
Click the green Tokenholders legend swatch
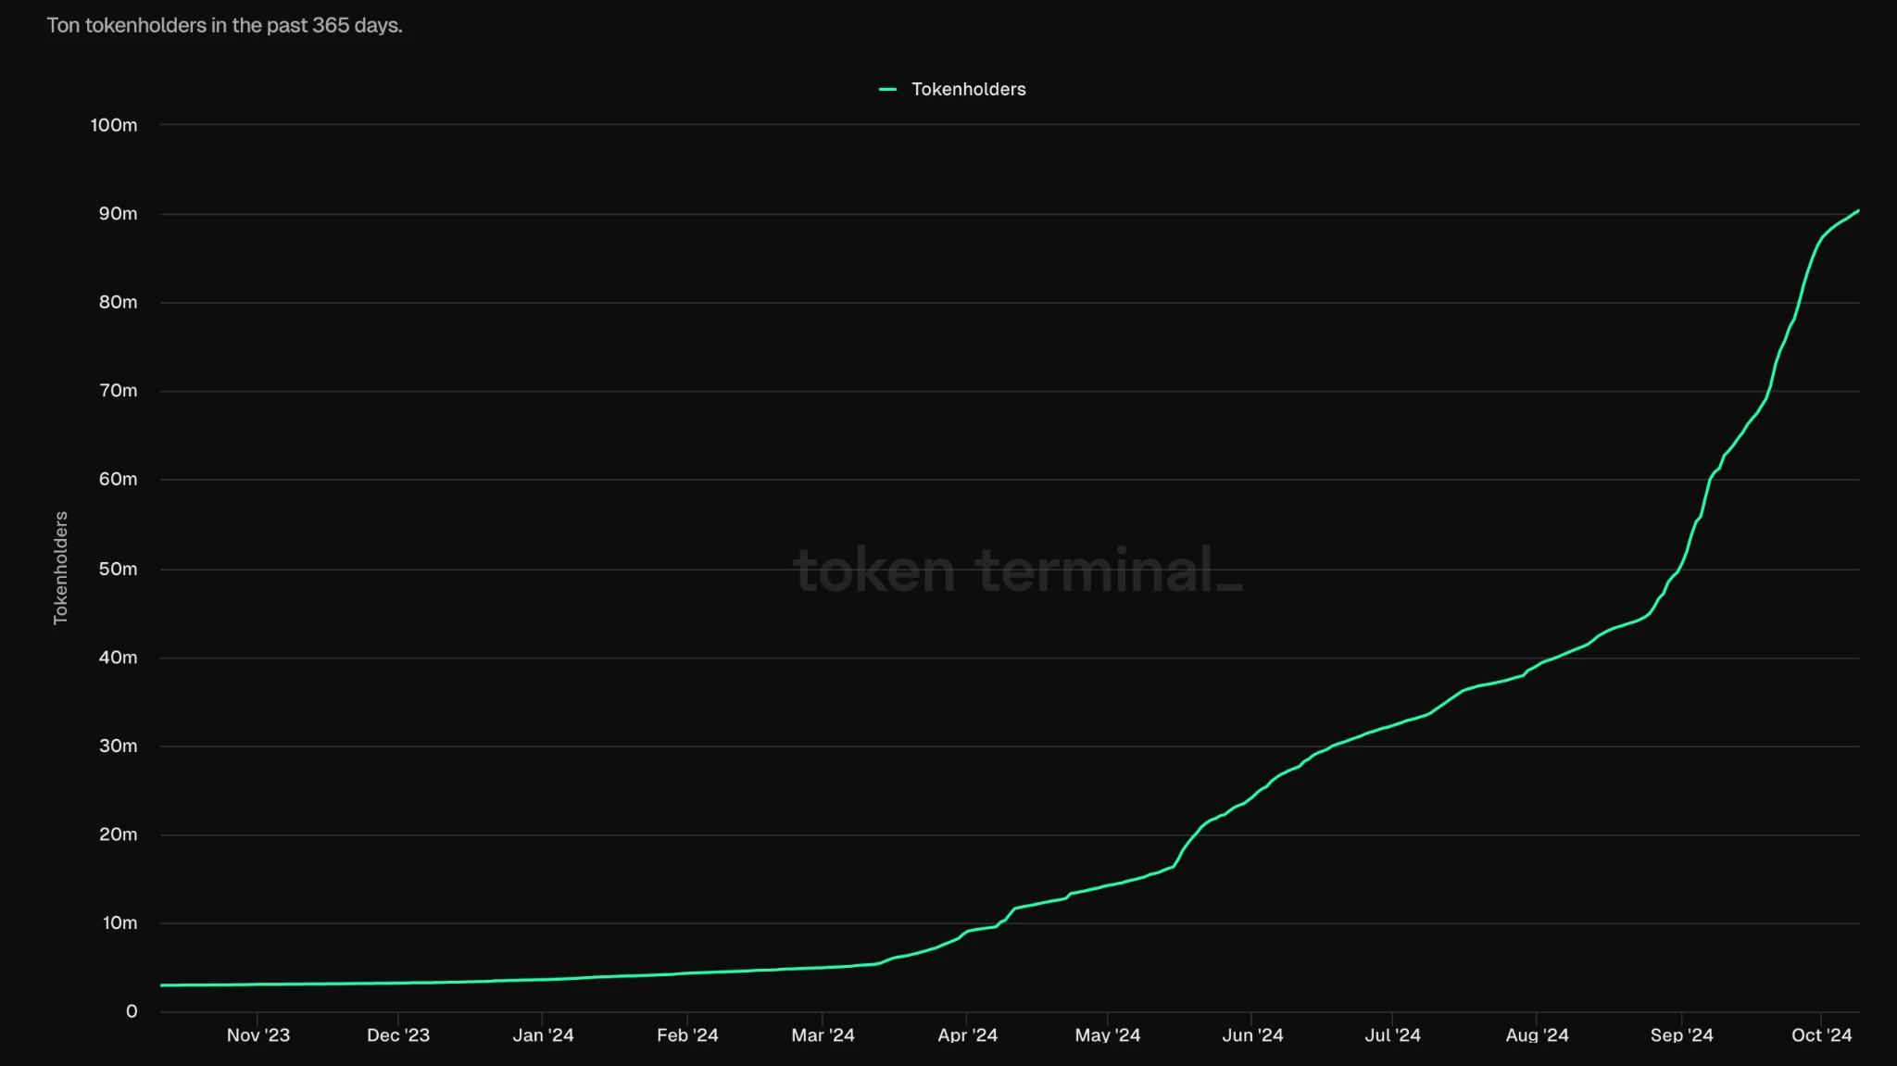click(887, 90)
